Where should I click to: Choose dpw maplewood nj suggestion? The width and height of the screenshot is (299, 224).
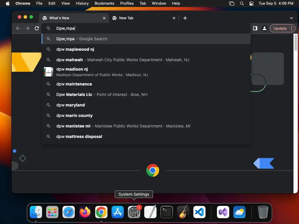[x=146, y=49]
